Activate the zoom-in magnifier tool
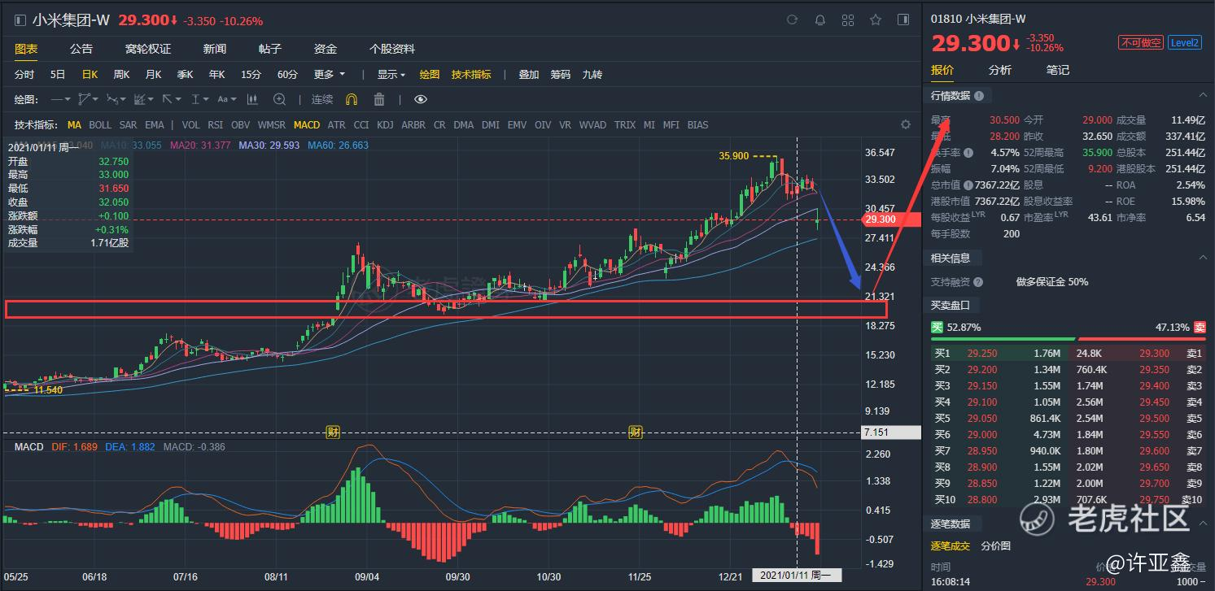 tap(279, 99)
